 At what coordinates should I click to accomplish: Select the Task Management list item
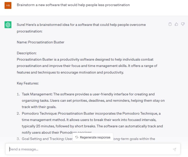coord(91,100)
